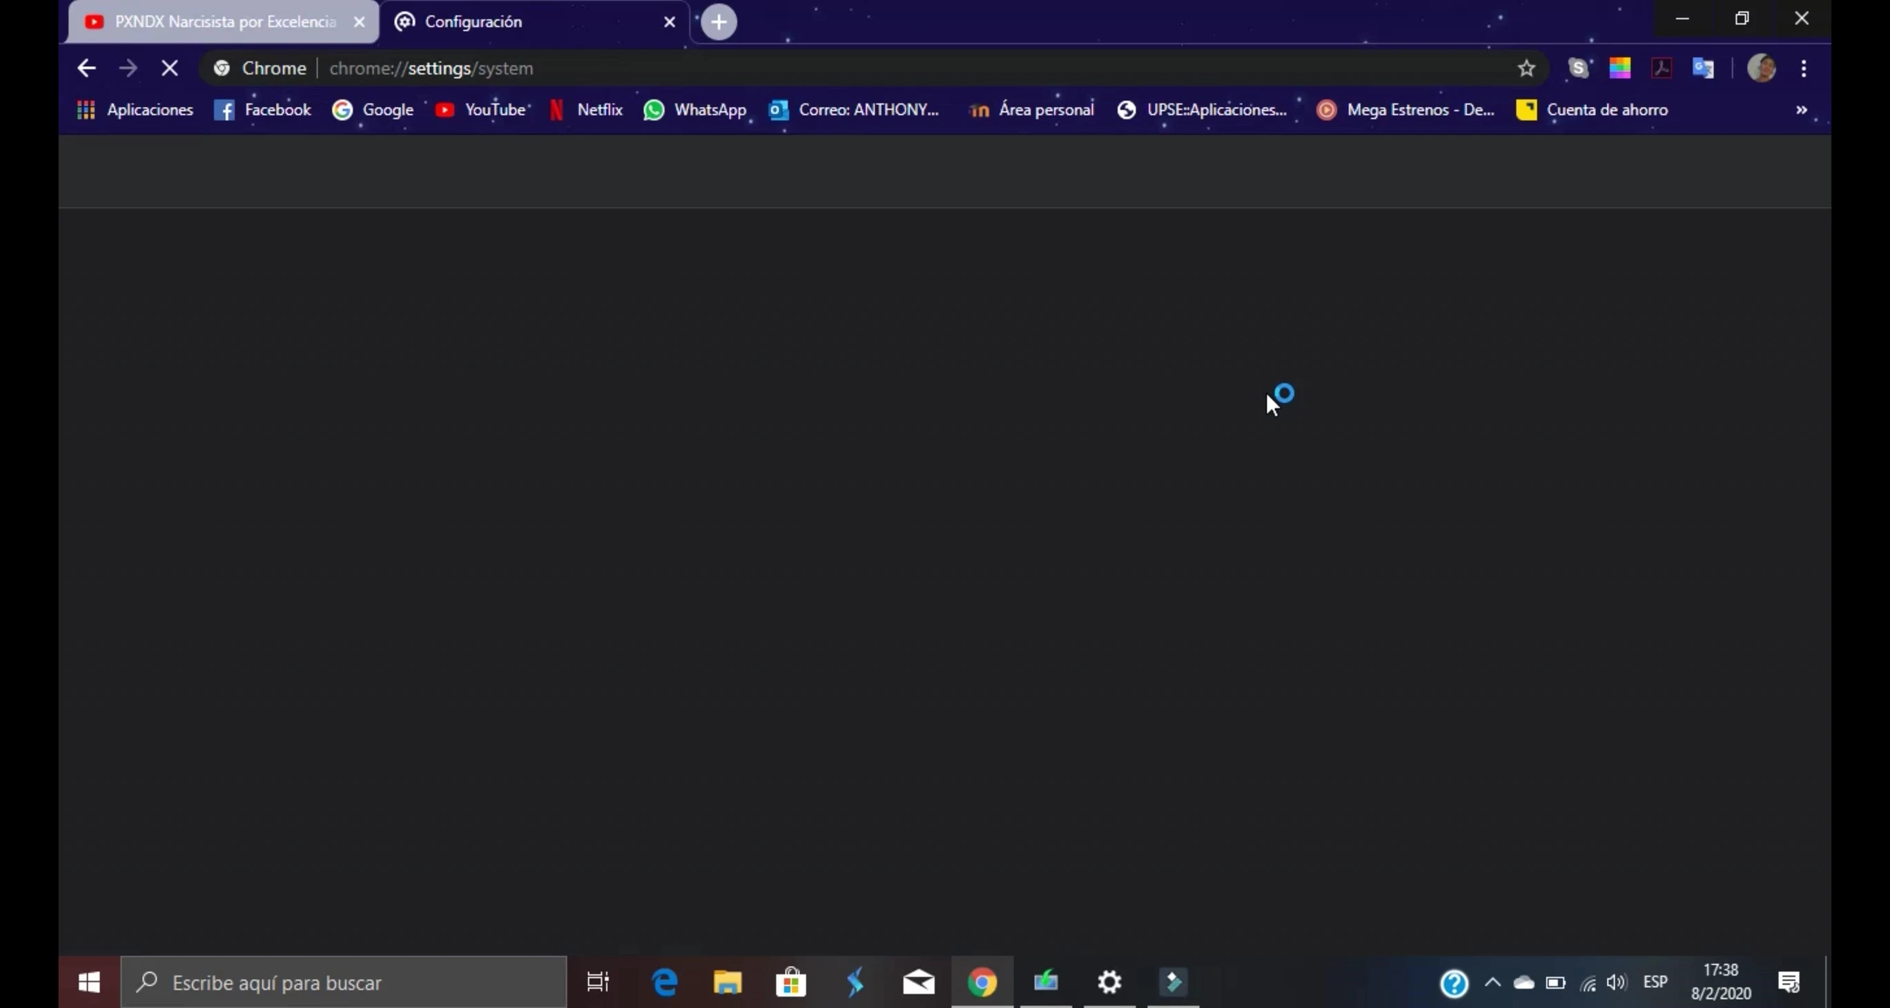This screenshot has width=1890, height=1008.
Task: Open File Explorer from the taskbar
Action: (727, 982)
